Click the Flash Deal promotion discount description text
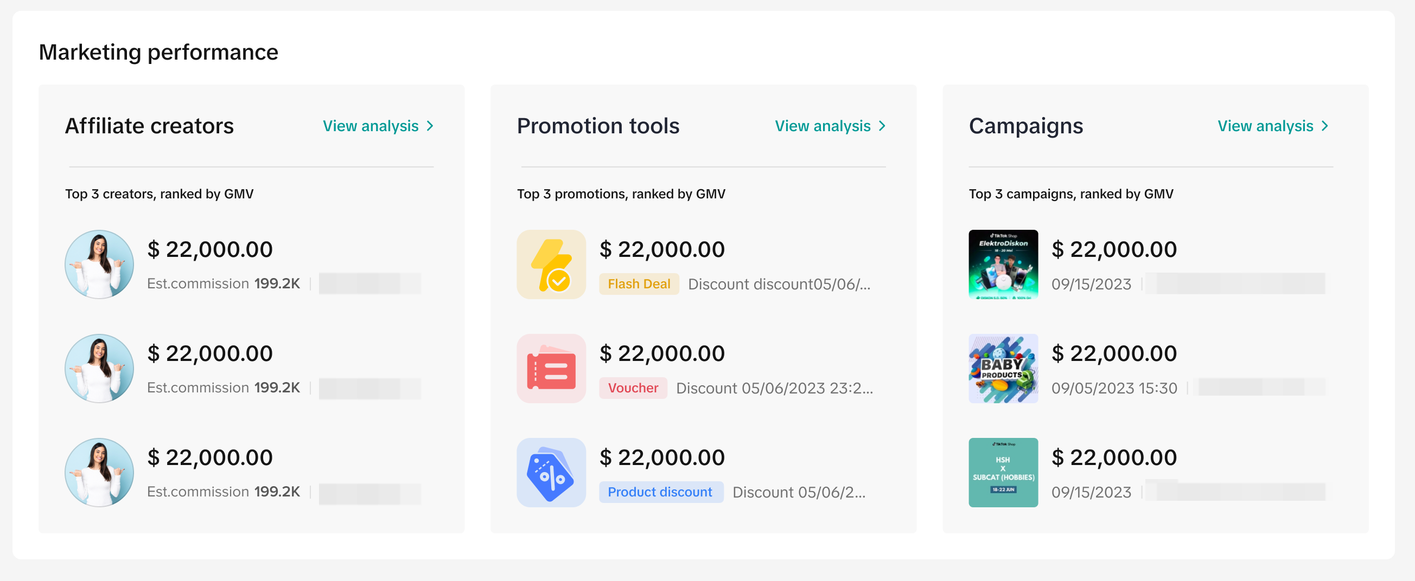Viewport: 1415px width, 581px height. pos(779,283)
